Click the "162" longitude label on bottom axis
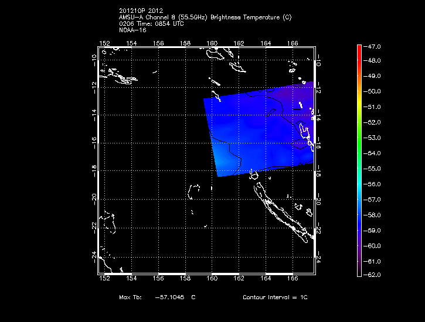The height and width of the screenshot is (322, 425). [239, 279]
